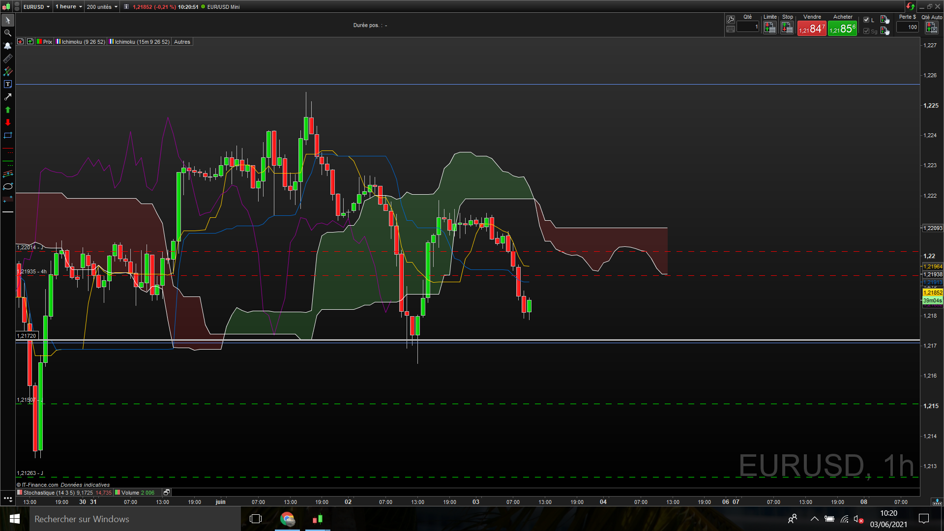Open the alert bell tool
Image resolution: width=944 pixels, height=531 pixels.
[7, 46]
